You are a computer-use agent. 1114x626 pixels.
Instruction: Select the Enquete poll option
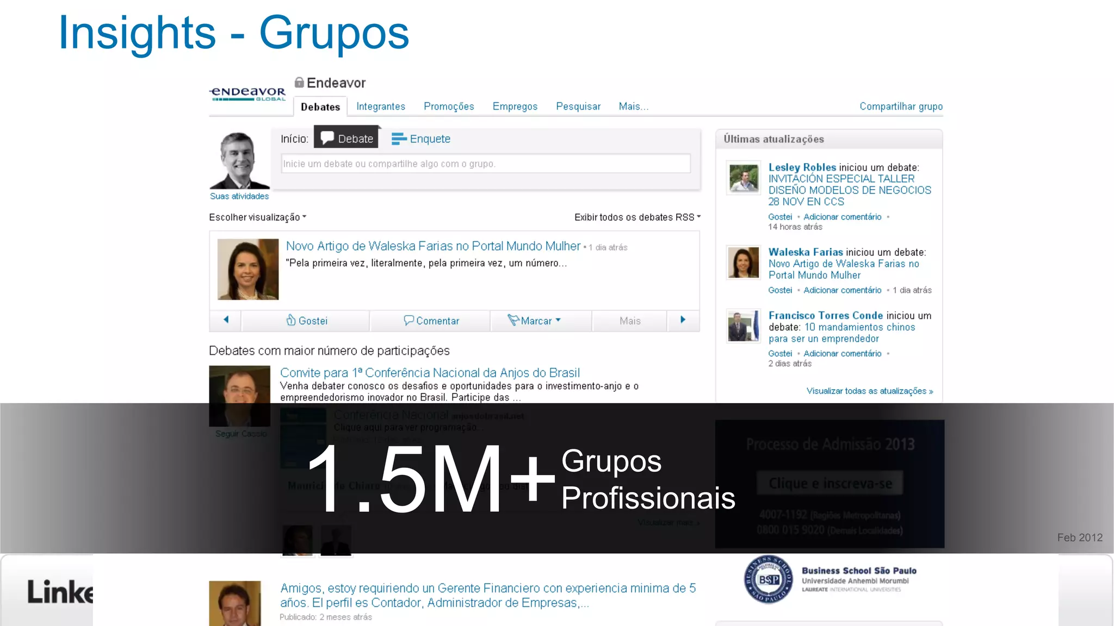421,139
